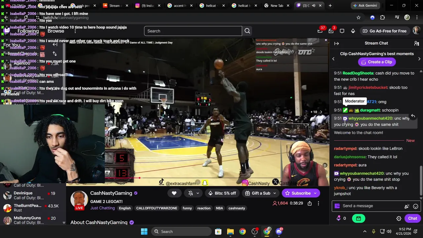This screenshot has height=238, width=423.
Task: Click the Create a Clip button
Action: point(376,62)
